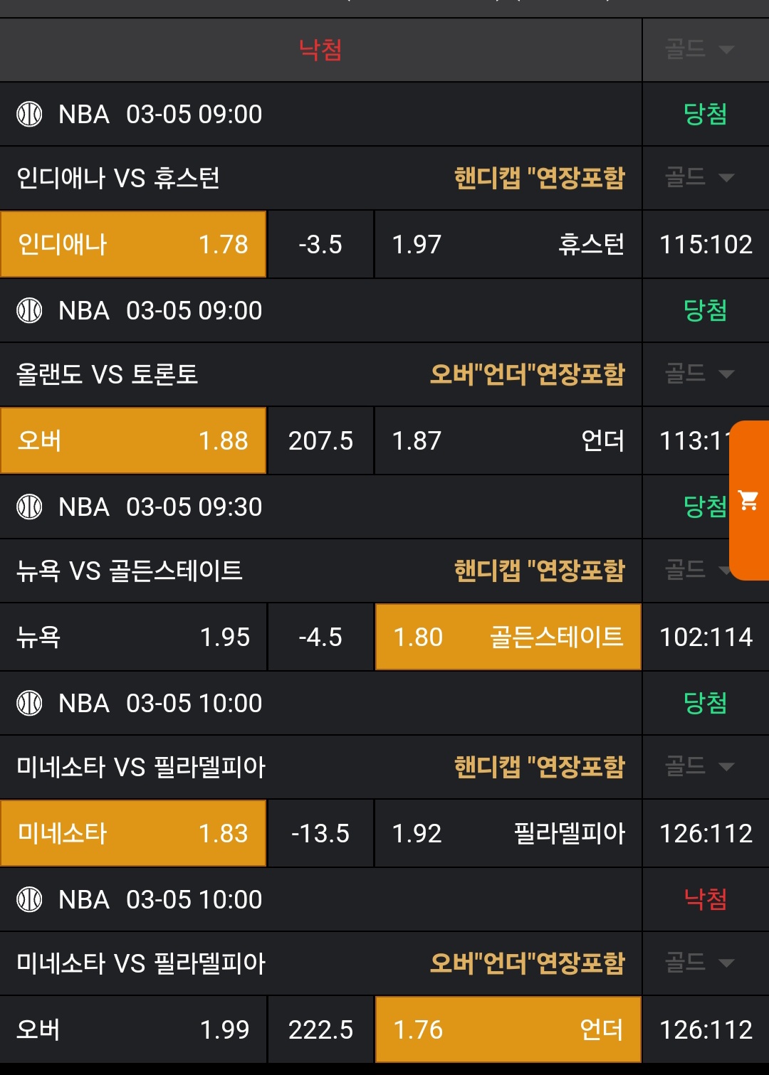Pick 언더 1.87 for 올랜도 VS 토론토

pyautogui.click(x=508, y=440)
